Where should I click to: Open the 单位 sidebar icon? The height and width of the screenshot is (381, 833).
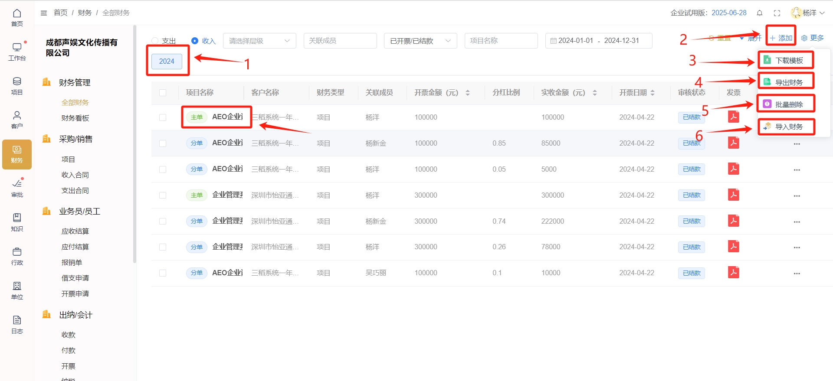coord(17,291)
